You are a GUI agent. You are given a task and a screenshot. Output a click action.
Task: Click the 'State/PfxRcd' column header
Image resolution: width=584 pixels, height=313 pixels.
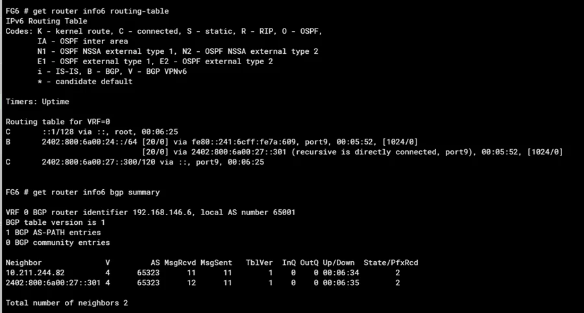coord(391,262)
